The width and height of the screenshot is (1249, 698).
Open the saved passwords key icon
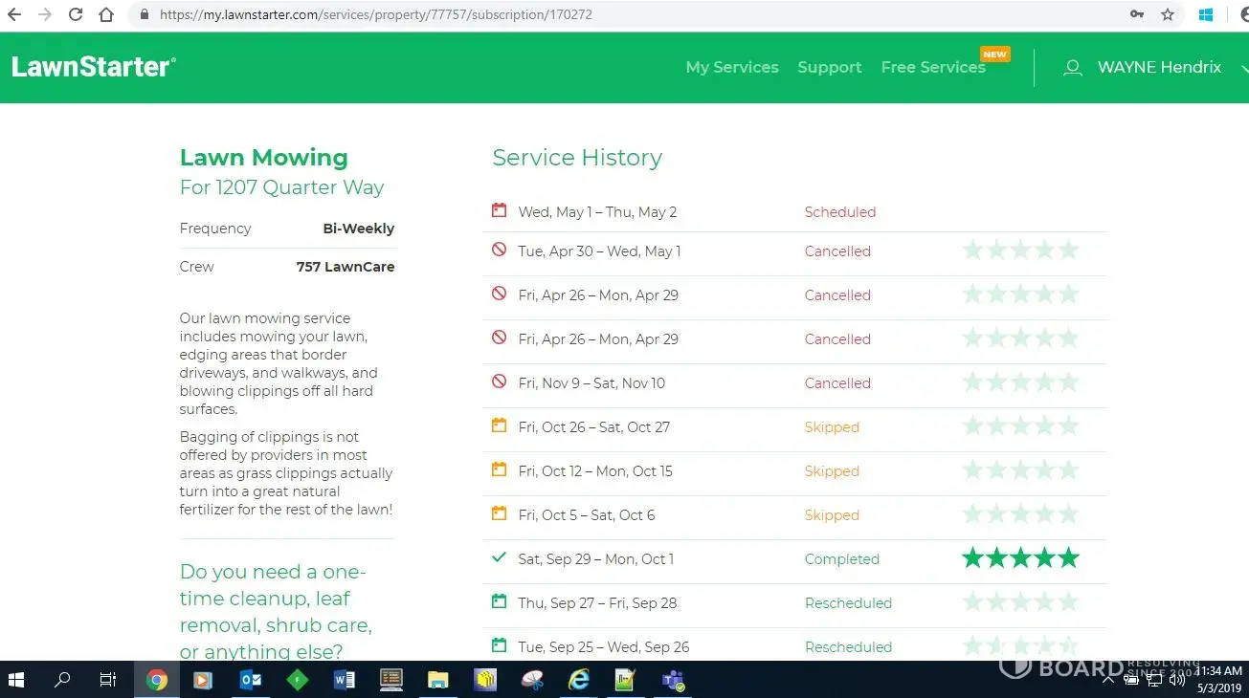[1136, 14]
